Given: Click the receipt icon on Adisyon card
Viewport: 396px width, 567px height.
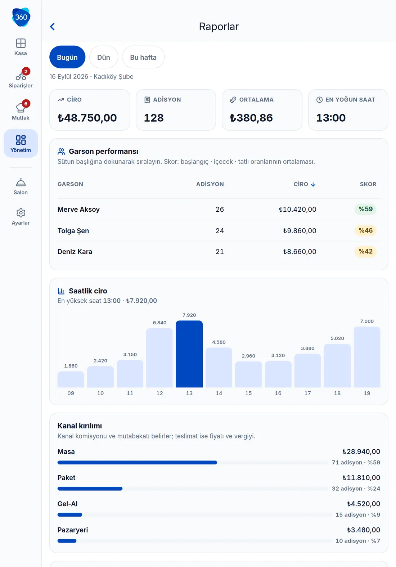Looking at the screenshot, I should [147, 100].
